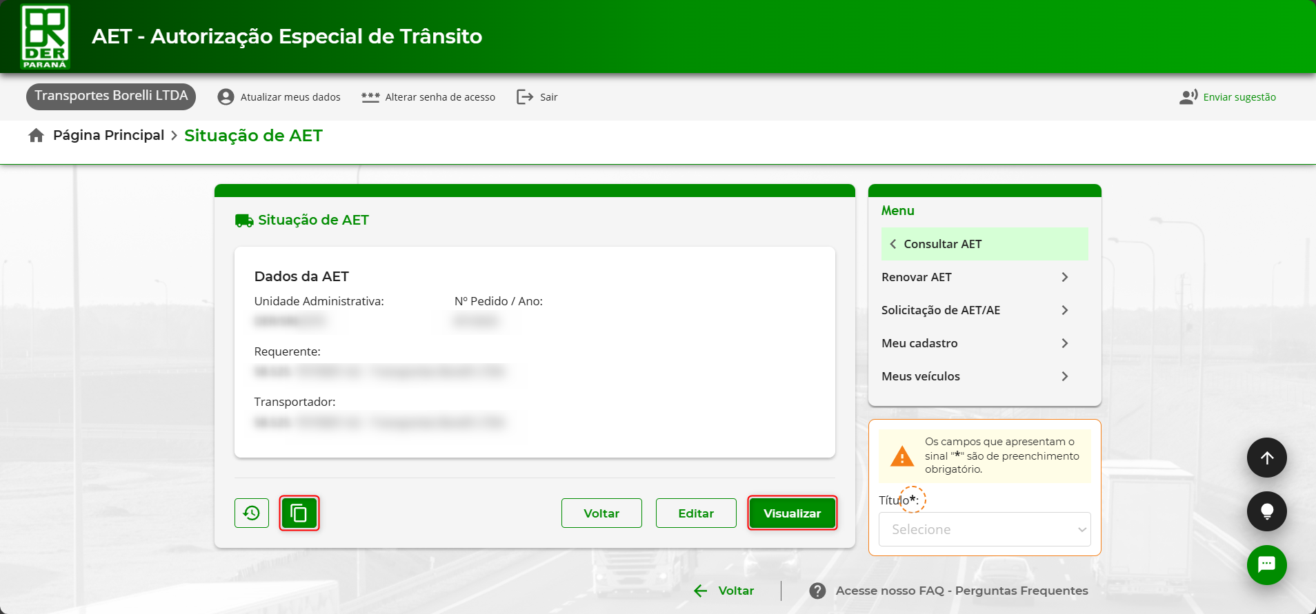1316x614 pixels.
Task: Click the FAQ question mark icon
Action: [817, 591]
